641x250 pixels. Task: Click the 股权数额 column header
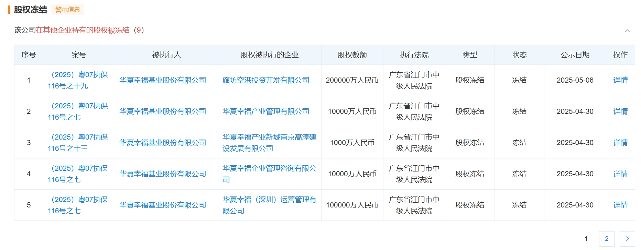click(x=352, y=55)
